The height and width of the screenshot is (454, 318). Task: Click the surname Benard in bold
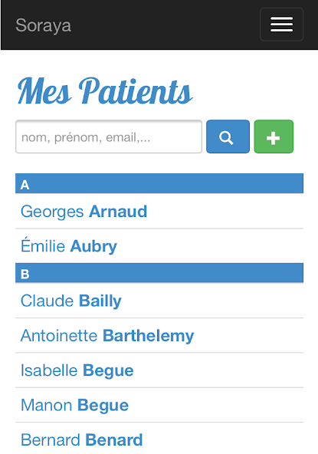coord(114,440)
